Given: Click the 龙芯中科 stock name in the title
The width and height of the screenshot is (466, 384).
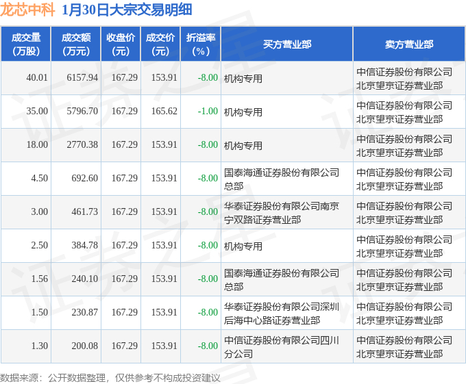Looking at the screenshot, I should point(27,10).
